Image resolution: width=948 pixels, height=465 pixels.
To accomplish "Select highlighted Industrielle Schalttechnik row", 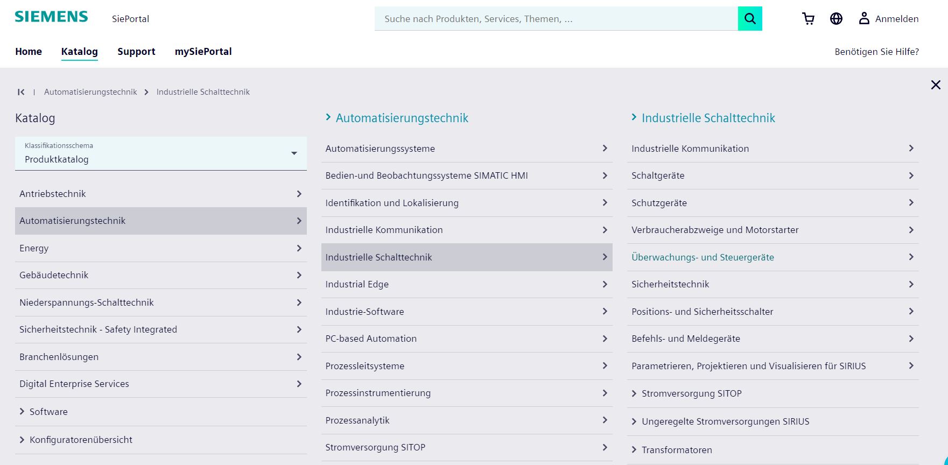I will tap(467, 257).
